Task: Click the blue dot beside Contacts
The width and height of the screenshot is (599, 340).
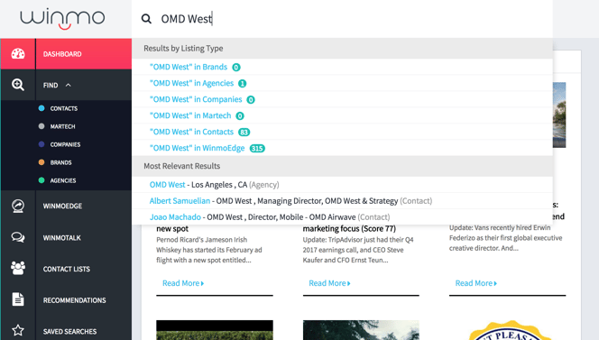Action: [41, 108]
